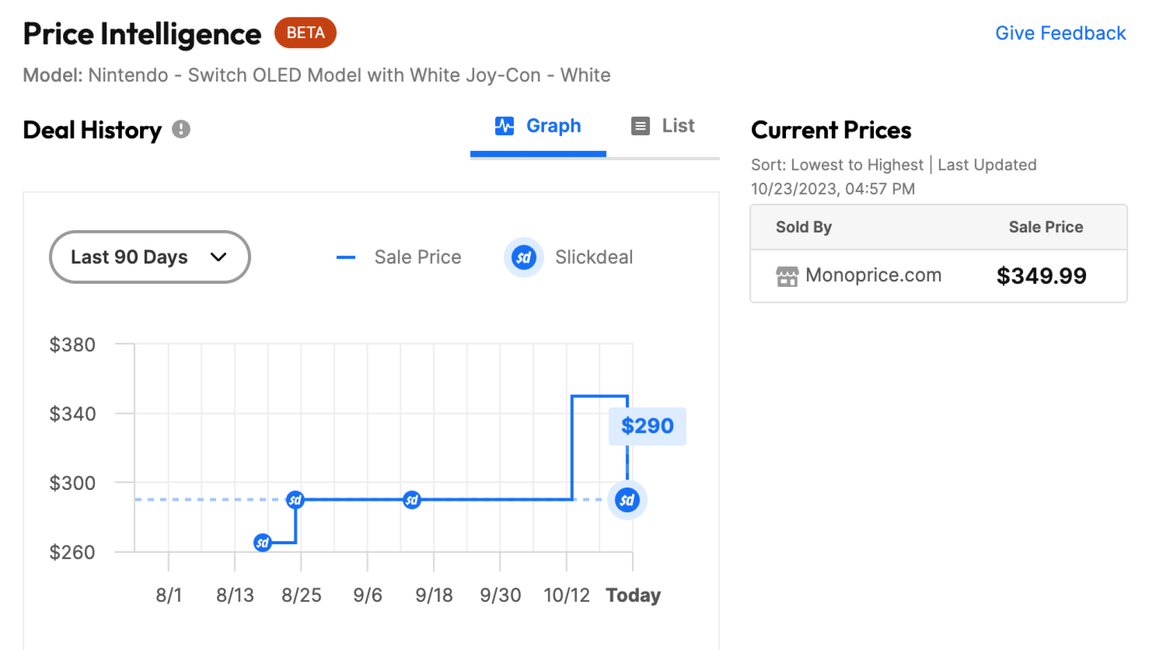1156x650 pixels.
Task: Click the $290 price tooltip on the chart
Action: click(647, 426)
